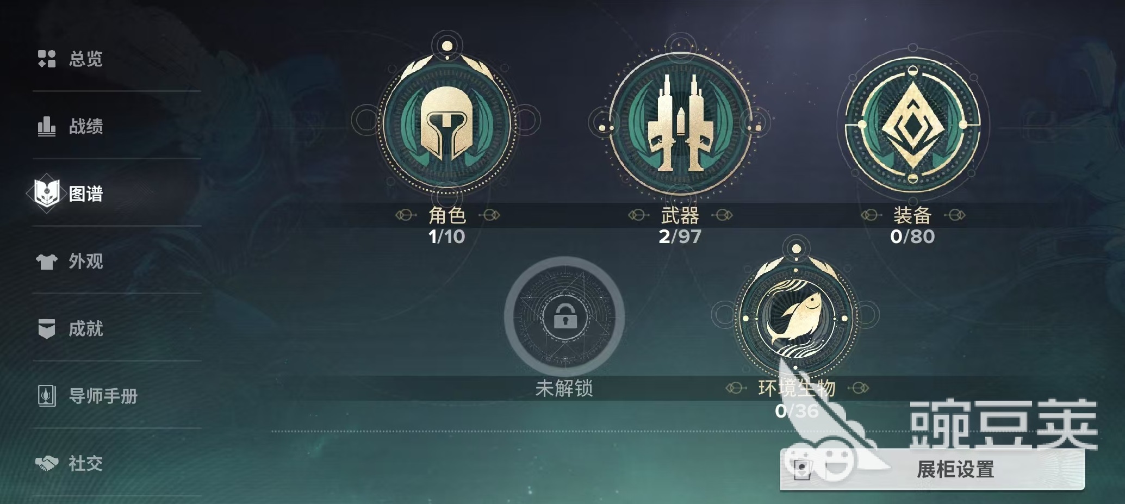Click the 外观 shirt icon
The image size is (1125, 504).
47,262
